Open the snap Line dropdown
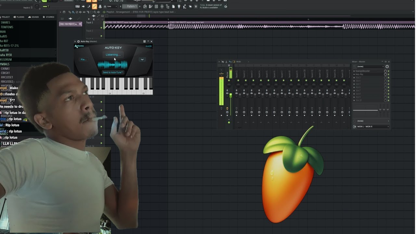This screenshot has width=416, height=234. [112, 6]
